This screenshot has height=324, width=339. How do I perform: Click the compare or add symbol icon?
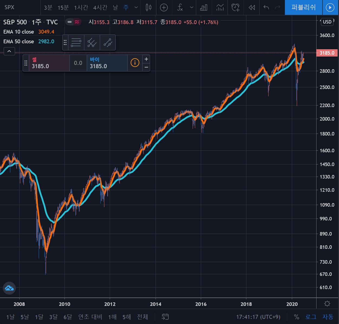coord(164,7)
